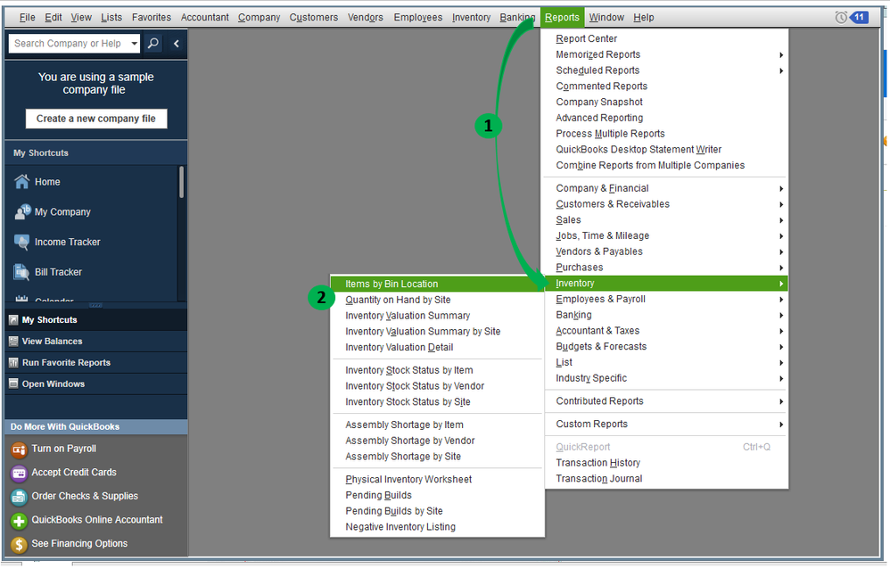Image resolution: width=890 pixels, height=569 pixels.
Task: Expand the Custom Reports submenu arrow
Action: click(781, 425)
